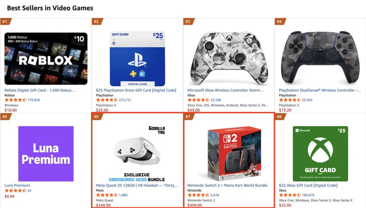Open the Meta Quest 3S headset image
The width and height of the screenshot is (366, 208).
click(137, 151)
